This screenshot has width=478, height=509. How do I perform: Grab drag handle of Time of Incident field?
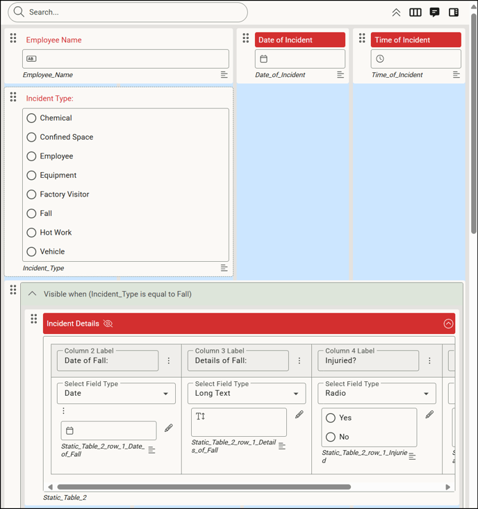[x=362, y=38]
